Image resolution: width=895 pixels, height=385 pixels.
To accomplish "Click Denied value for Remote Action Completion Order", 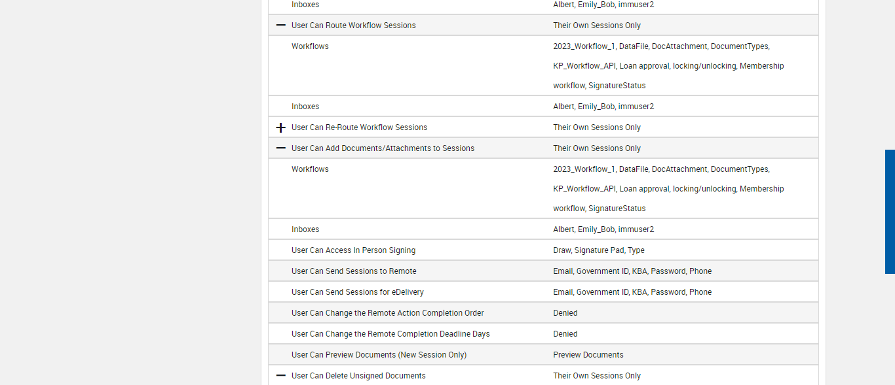I will (565, 313).
